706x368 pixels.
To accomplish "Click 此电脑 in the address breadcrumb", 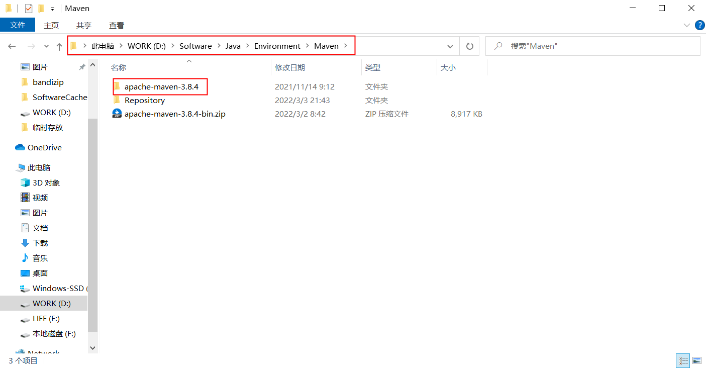I will coord(103,46).
